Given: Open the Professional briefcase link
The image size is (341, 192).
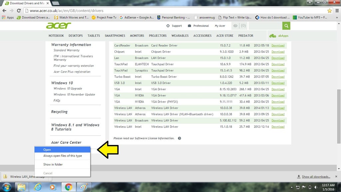Looking at the screenshot, I should (x=198, y=26).
